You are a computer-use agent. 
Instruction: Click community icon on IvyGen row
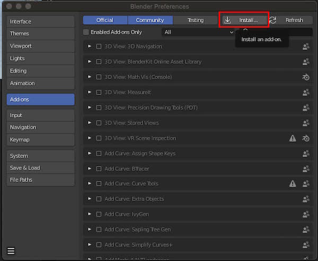(x=306, y=214)
